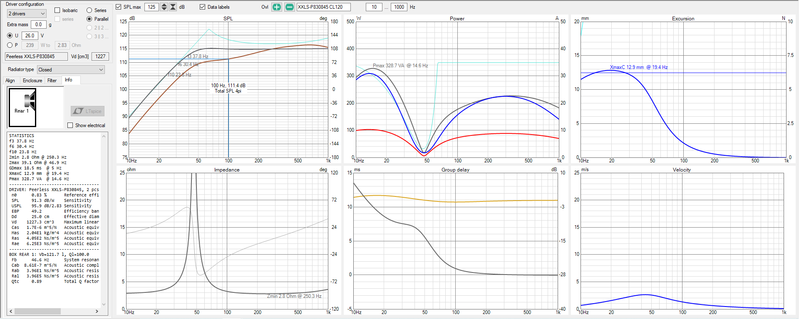This screenshot has width=799, height=319.
Task: Click the 'GDmax 18.5 ms @ 5 Hz' statistics line
Action: tap(35, 168)
